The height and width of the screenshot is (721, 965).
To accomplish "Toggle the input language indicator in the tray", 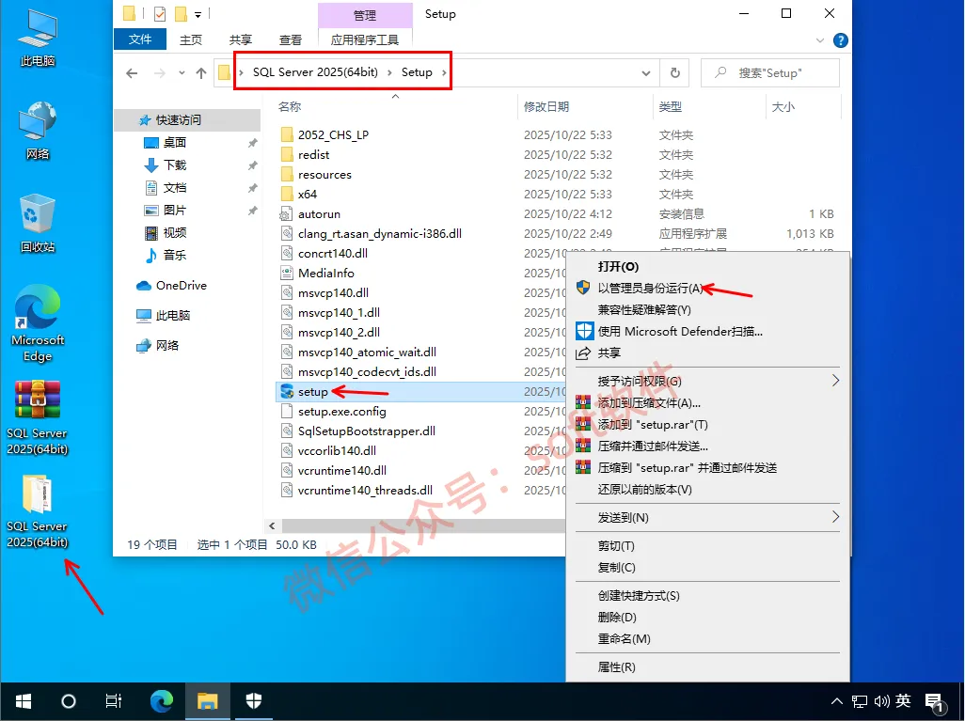I will coord(904,701).
